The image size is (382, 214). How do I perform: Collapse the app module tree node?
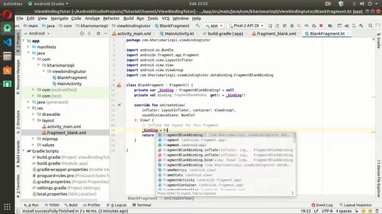pyautogui.click(x=24, y=41)
